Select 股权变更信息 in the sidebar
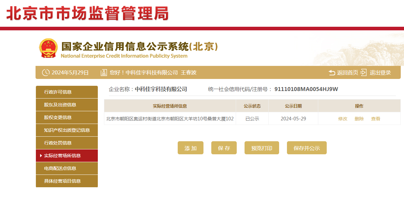 67,117
